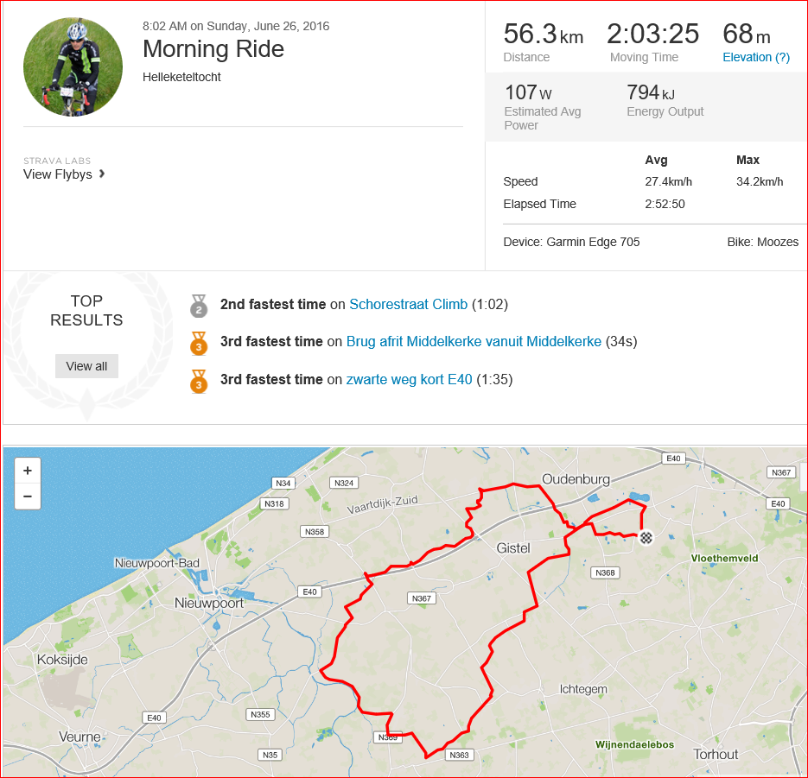Open the Schorestraat Climb segment
This screenshot has height=778, width=808.
[x=408, y=304]
